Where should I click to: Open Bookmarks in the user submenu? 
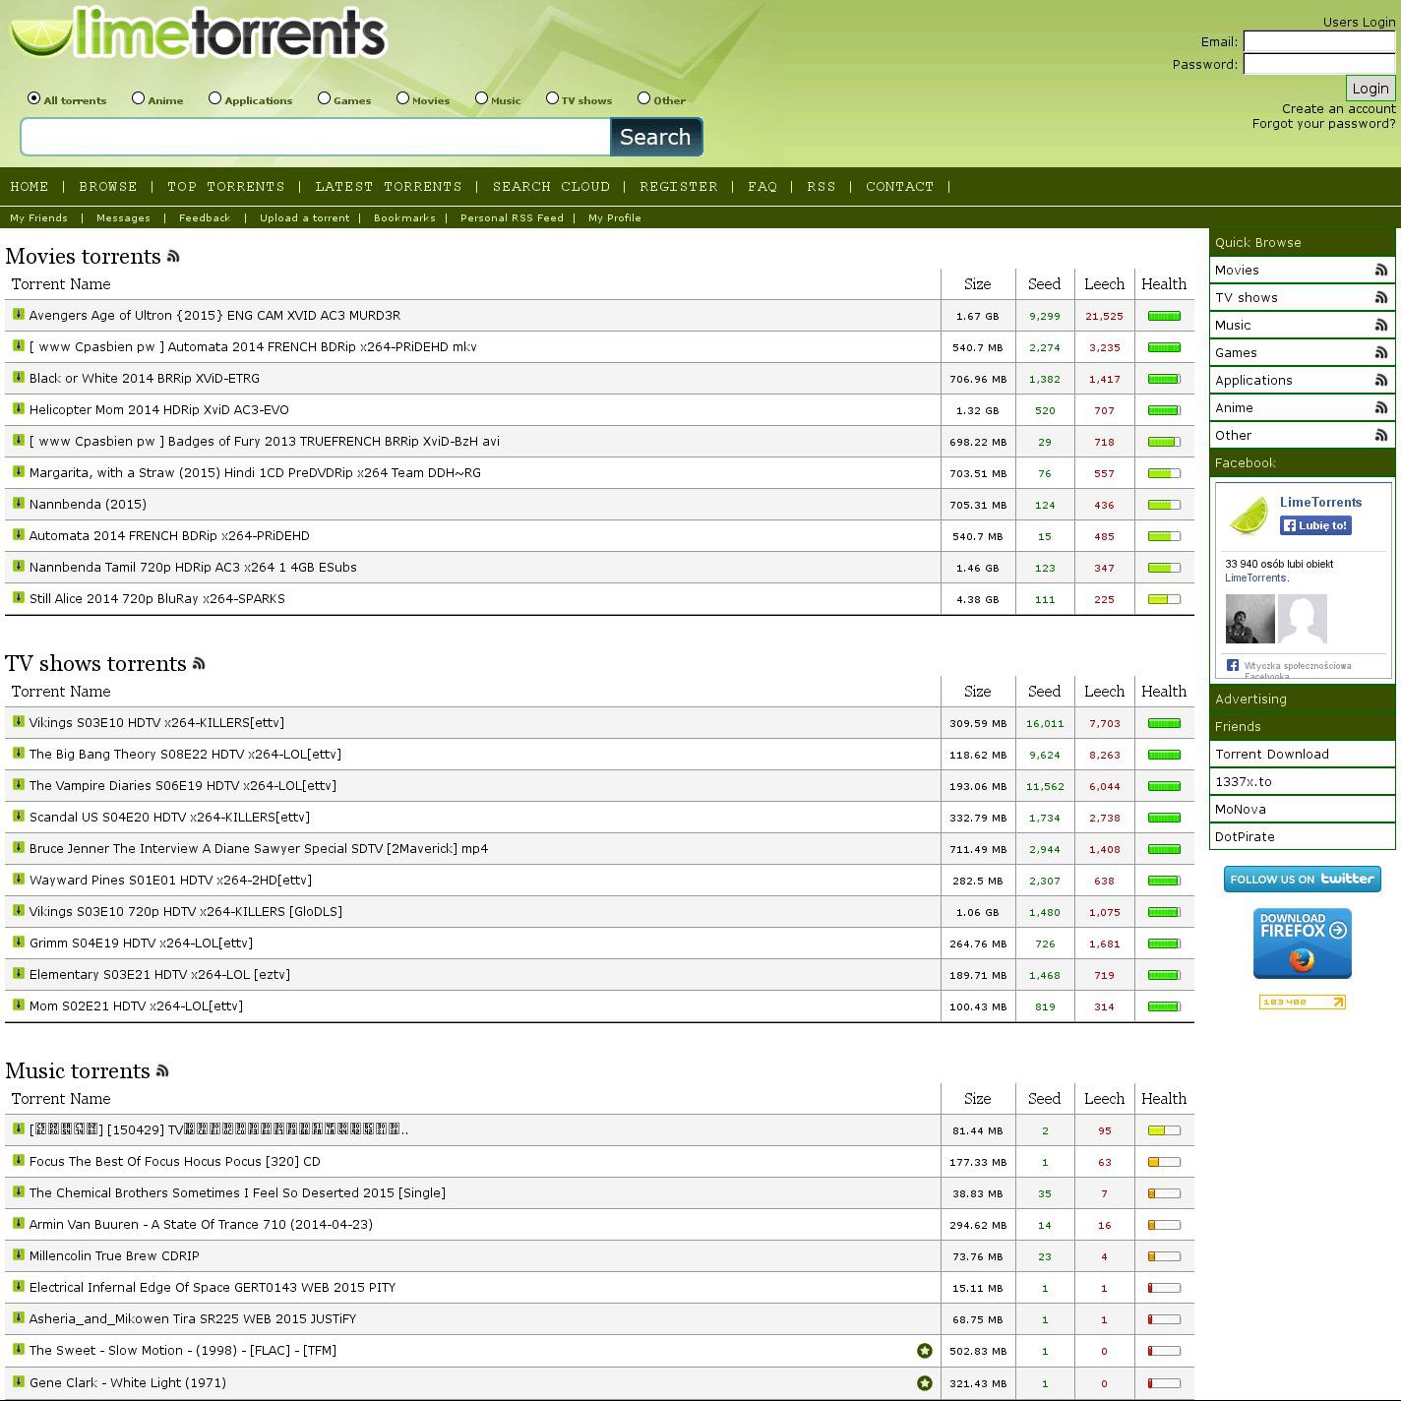tap(404, 218)
